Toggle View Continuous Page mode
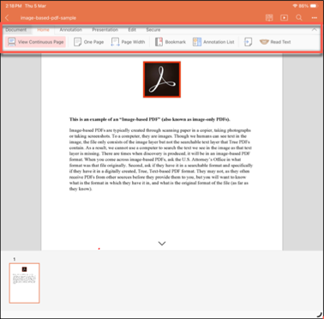The height and width of the screenshot is (319, 324). pyautogui.click(x=36, y=42)
